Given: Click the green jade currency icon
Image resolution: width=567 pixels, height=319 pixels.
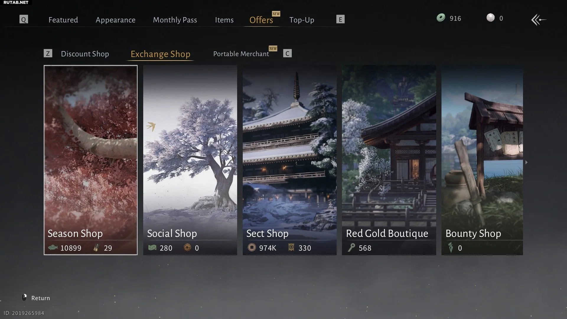Looking at the screenshot, I should pyautogui.click(x=441, y=18).
